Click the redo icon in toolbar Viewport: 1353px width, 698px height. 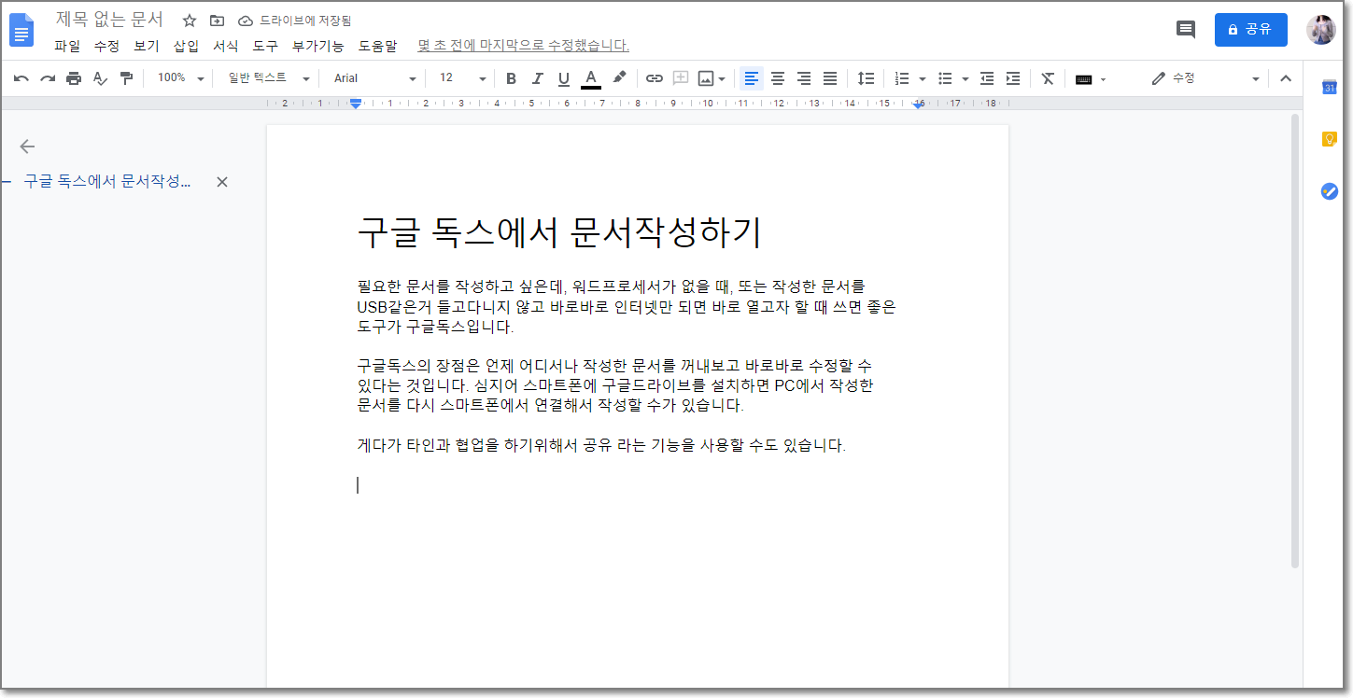coord(48,78)
